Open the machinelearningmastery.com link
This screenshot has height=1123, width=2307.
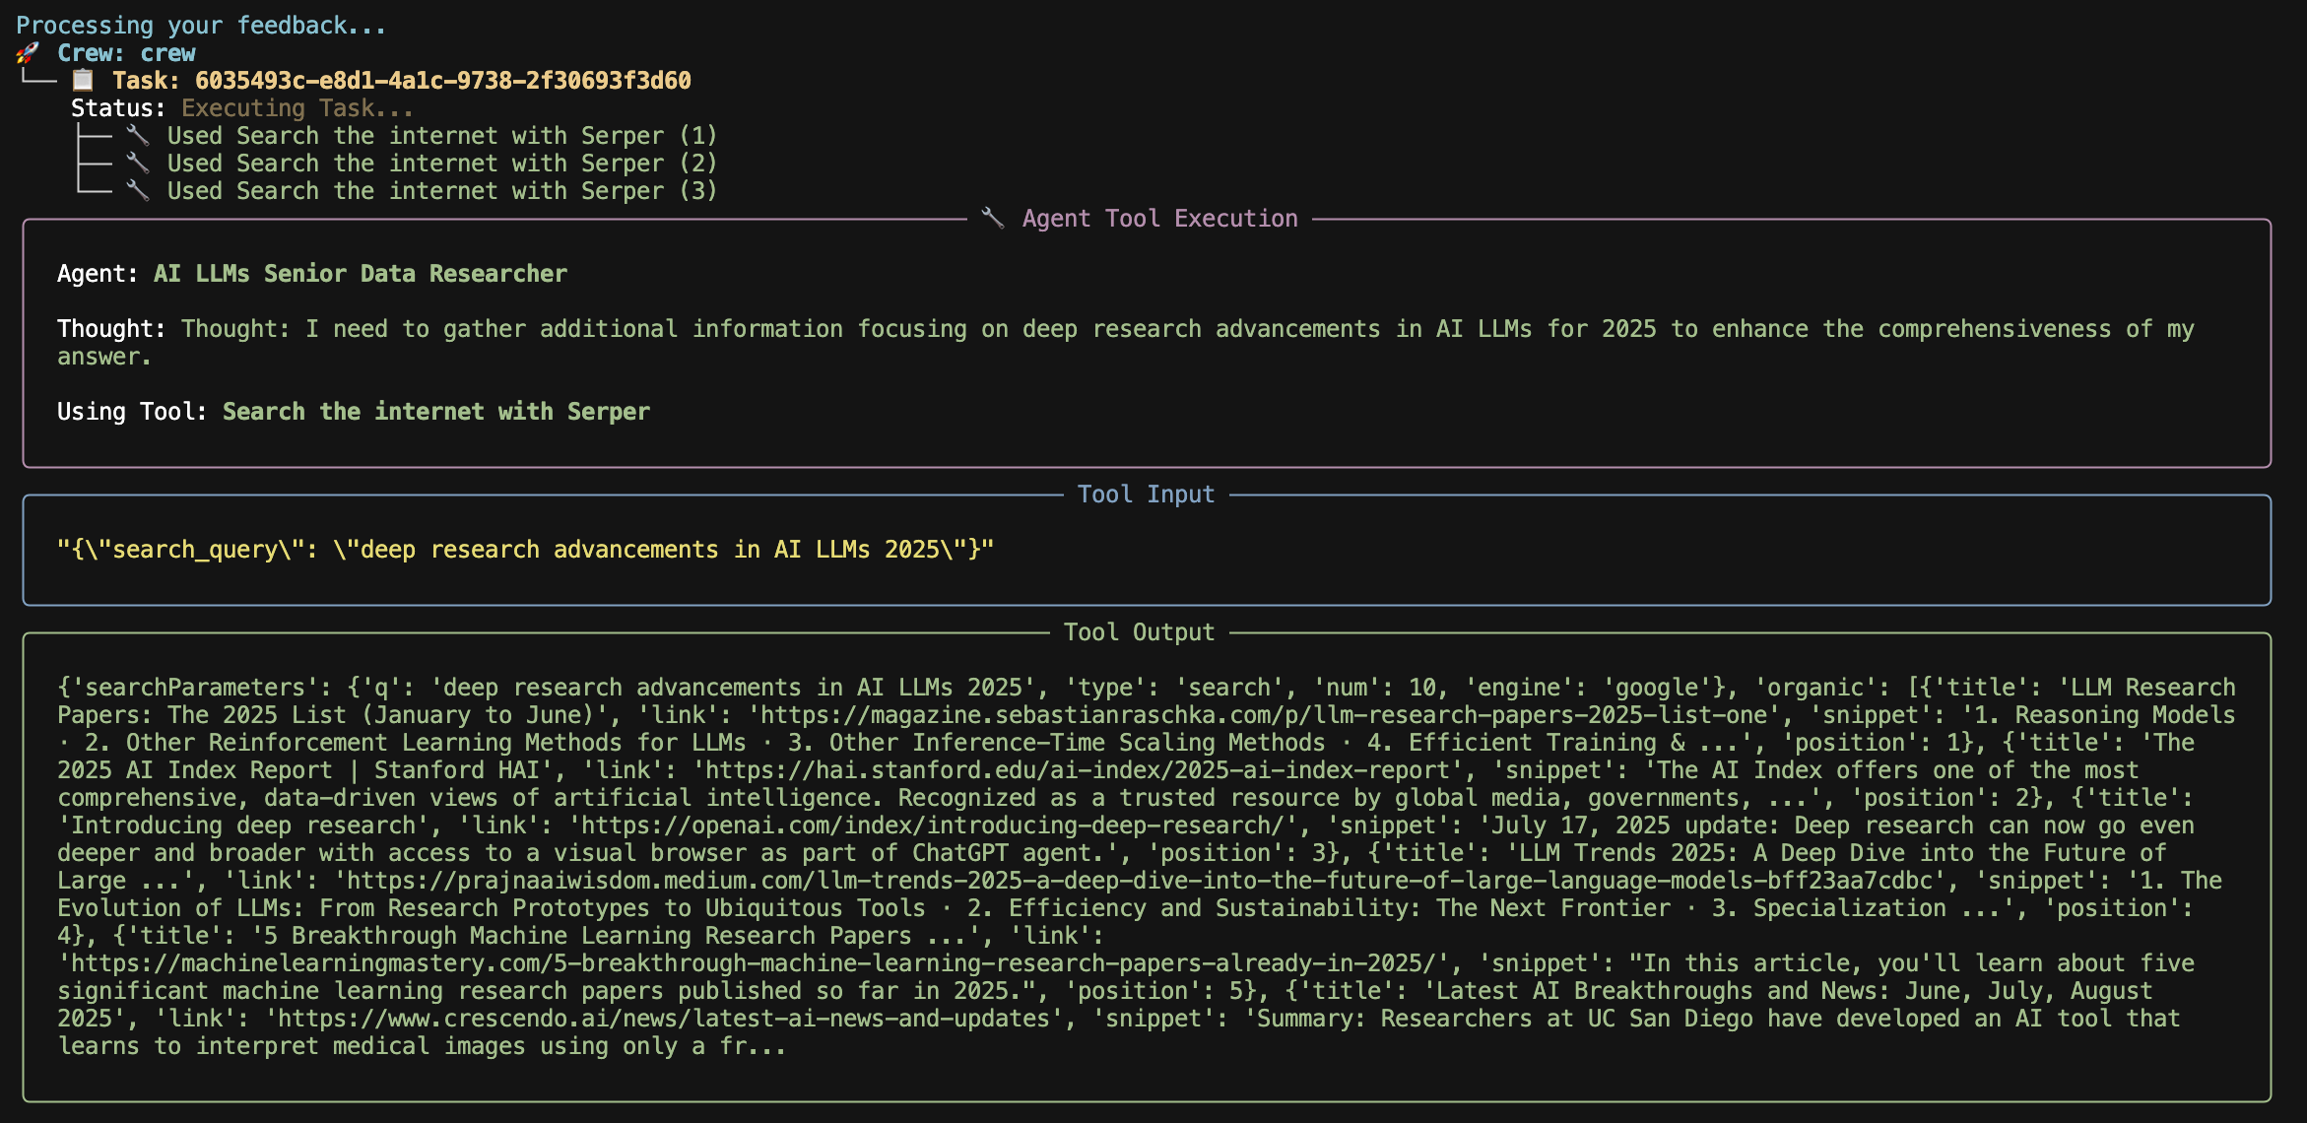(753, 963)
